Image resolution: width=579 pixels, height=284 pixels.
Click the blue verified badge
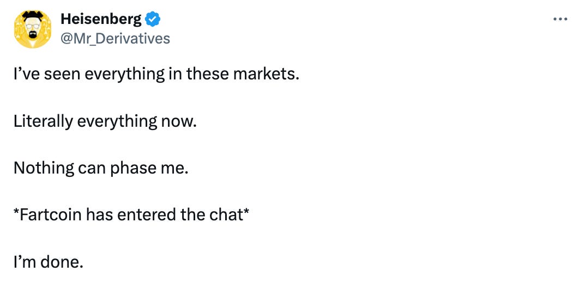click(x=153, y=20)
